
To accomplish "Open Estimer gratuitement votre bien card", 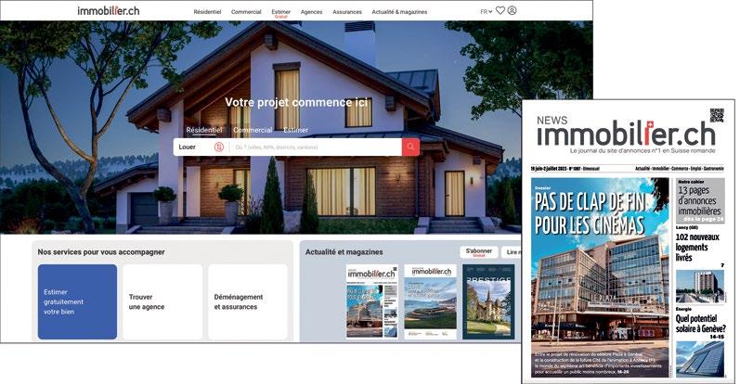I will (77, 302).
